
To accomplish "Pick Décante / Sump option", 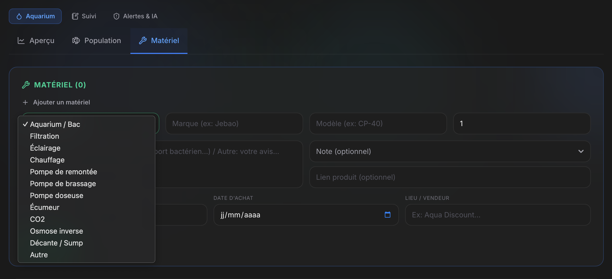I will pos(56,243).
